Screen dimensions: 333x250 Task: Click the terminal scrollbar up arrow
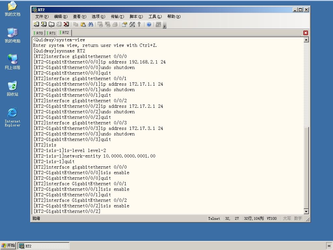click(306, 40)
